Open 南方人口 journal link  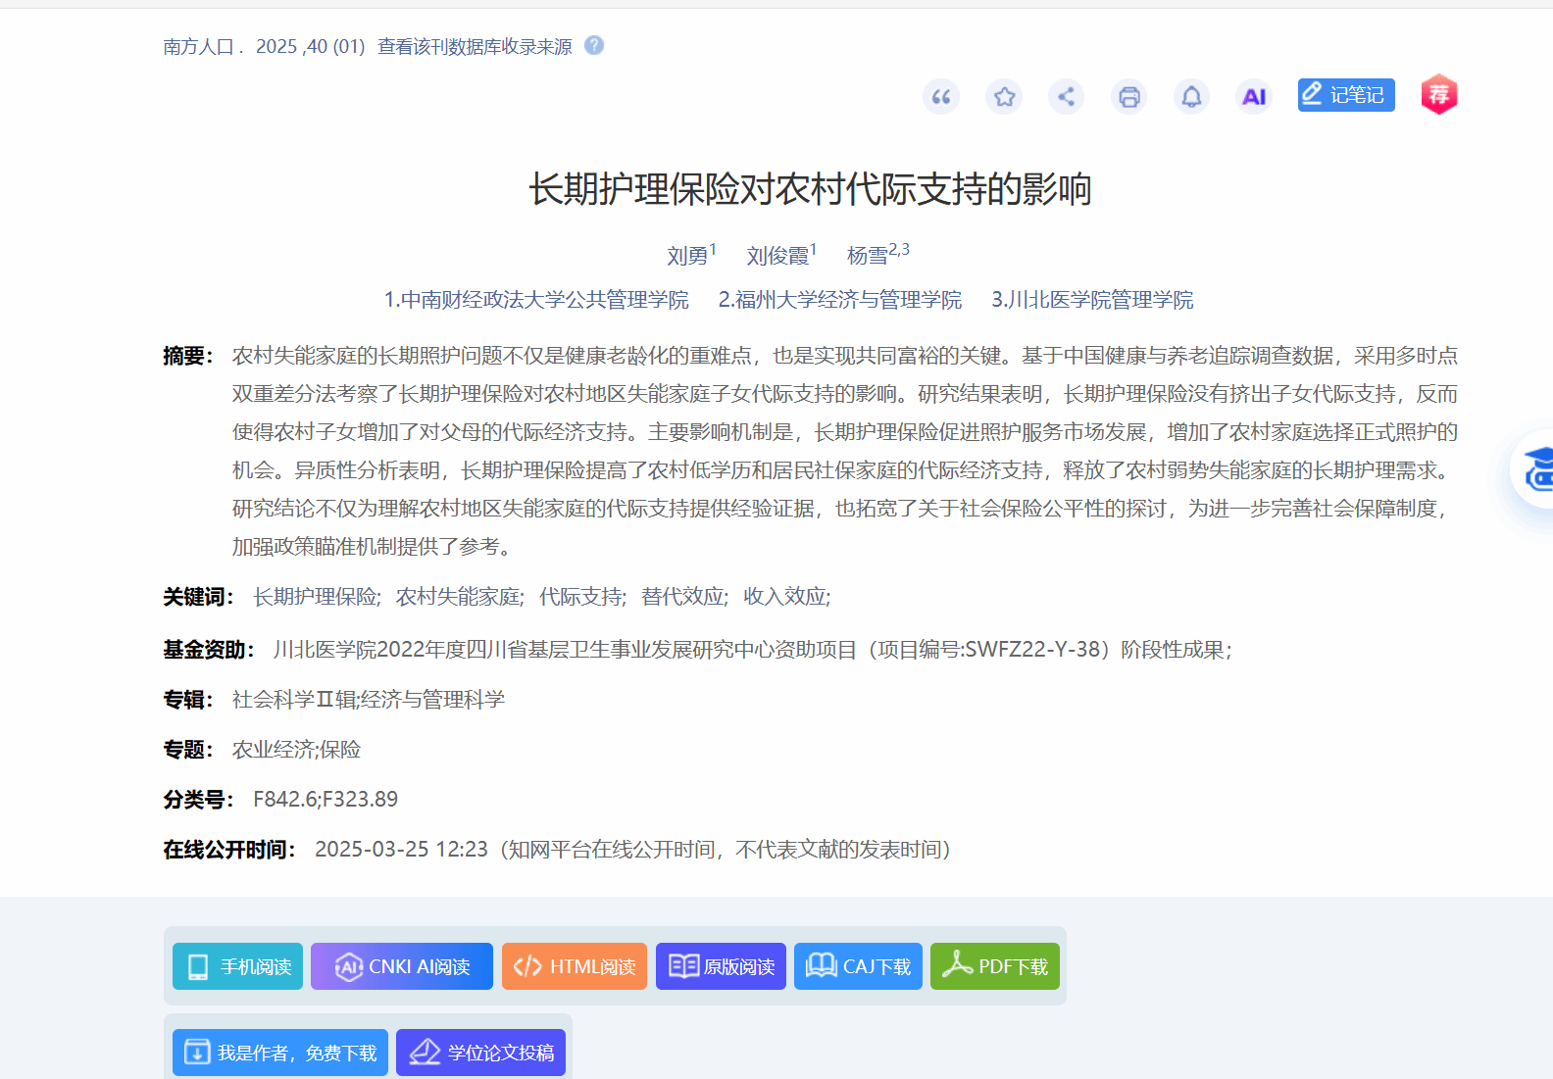click(x=198, y=46)
